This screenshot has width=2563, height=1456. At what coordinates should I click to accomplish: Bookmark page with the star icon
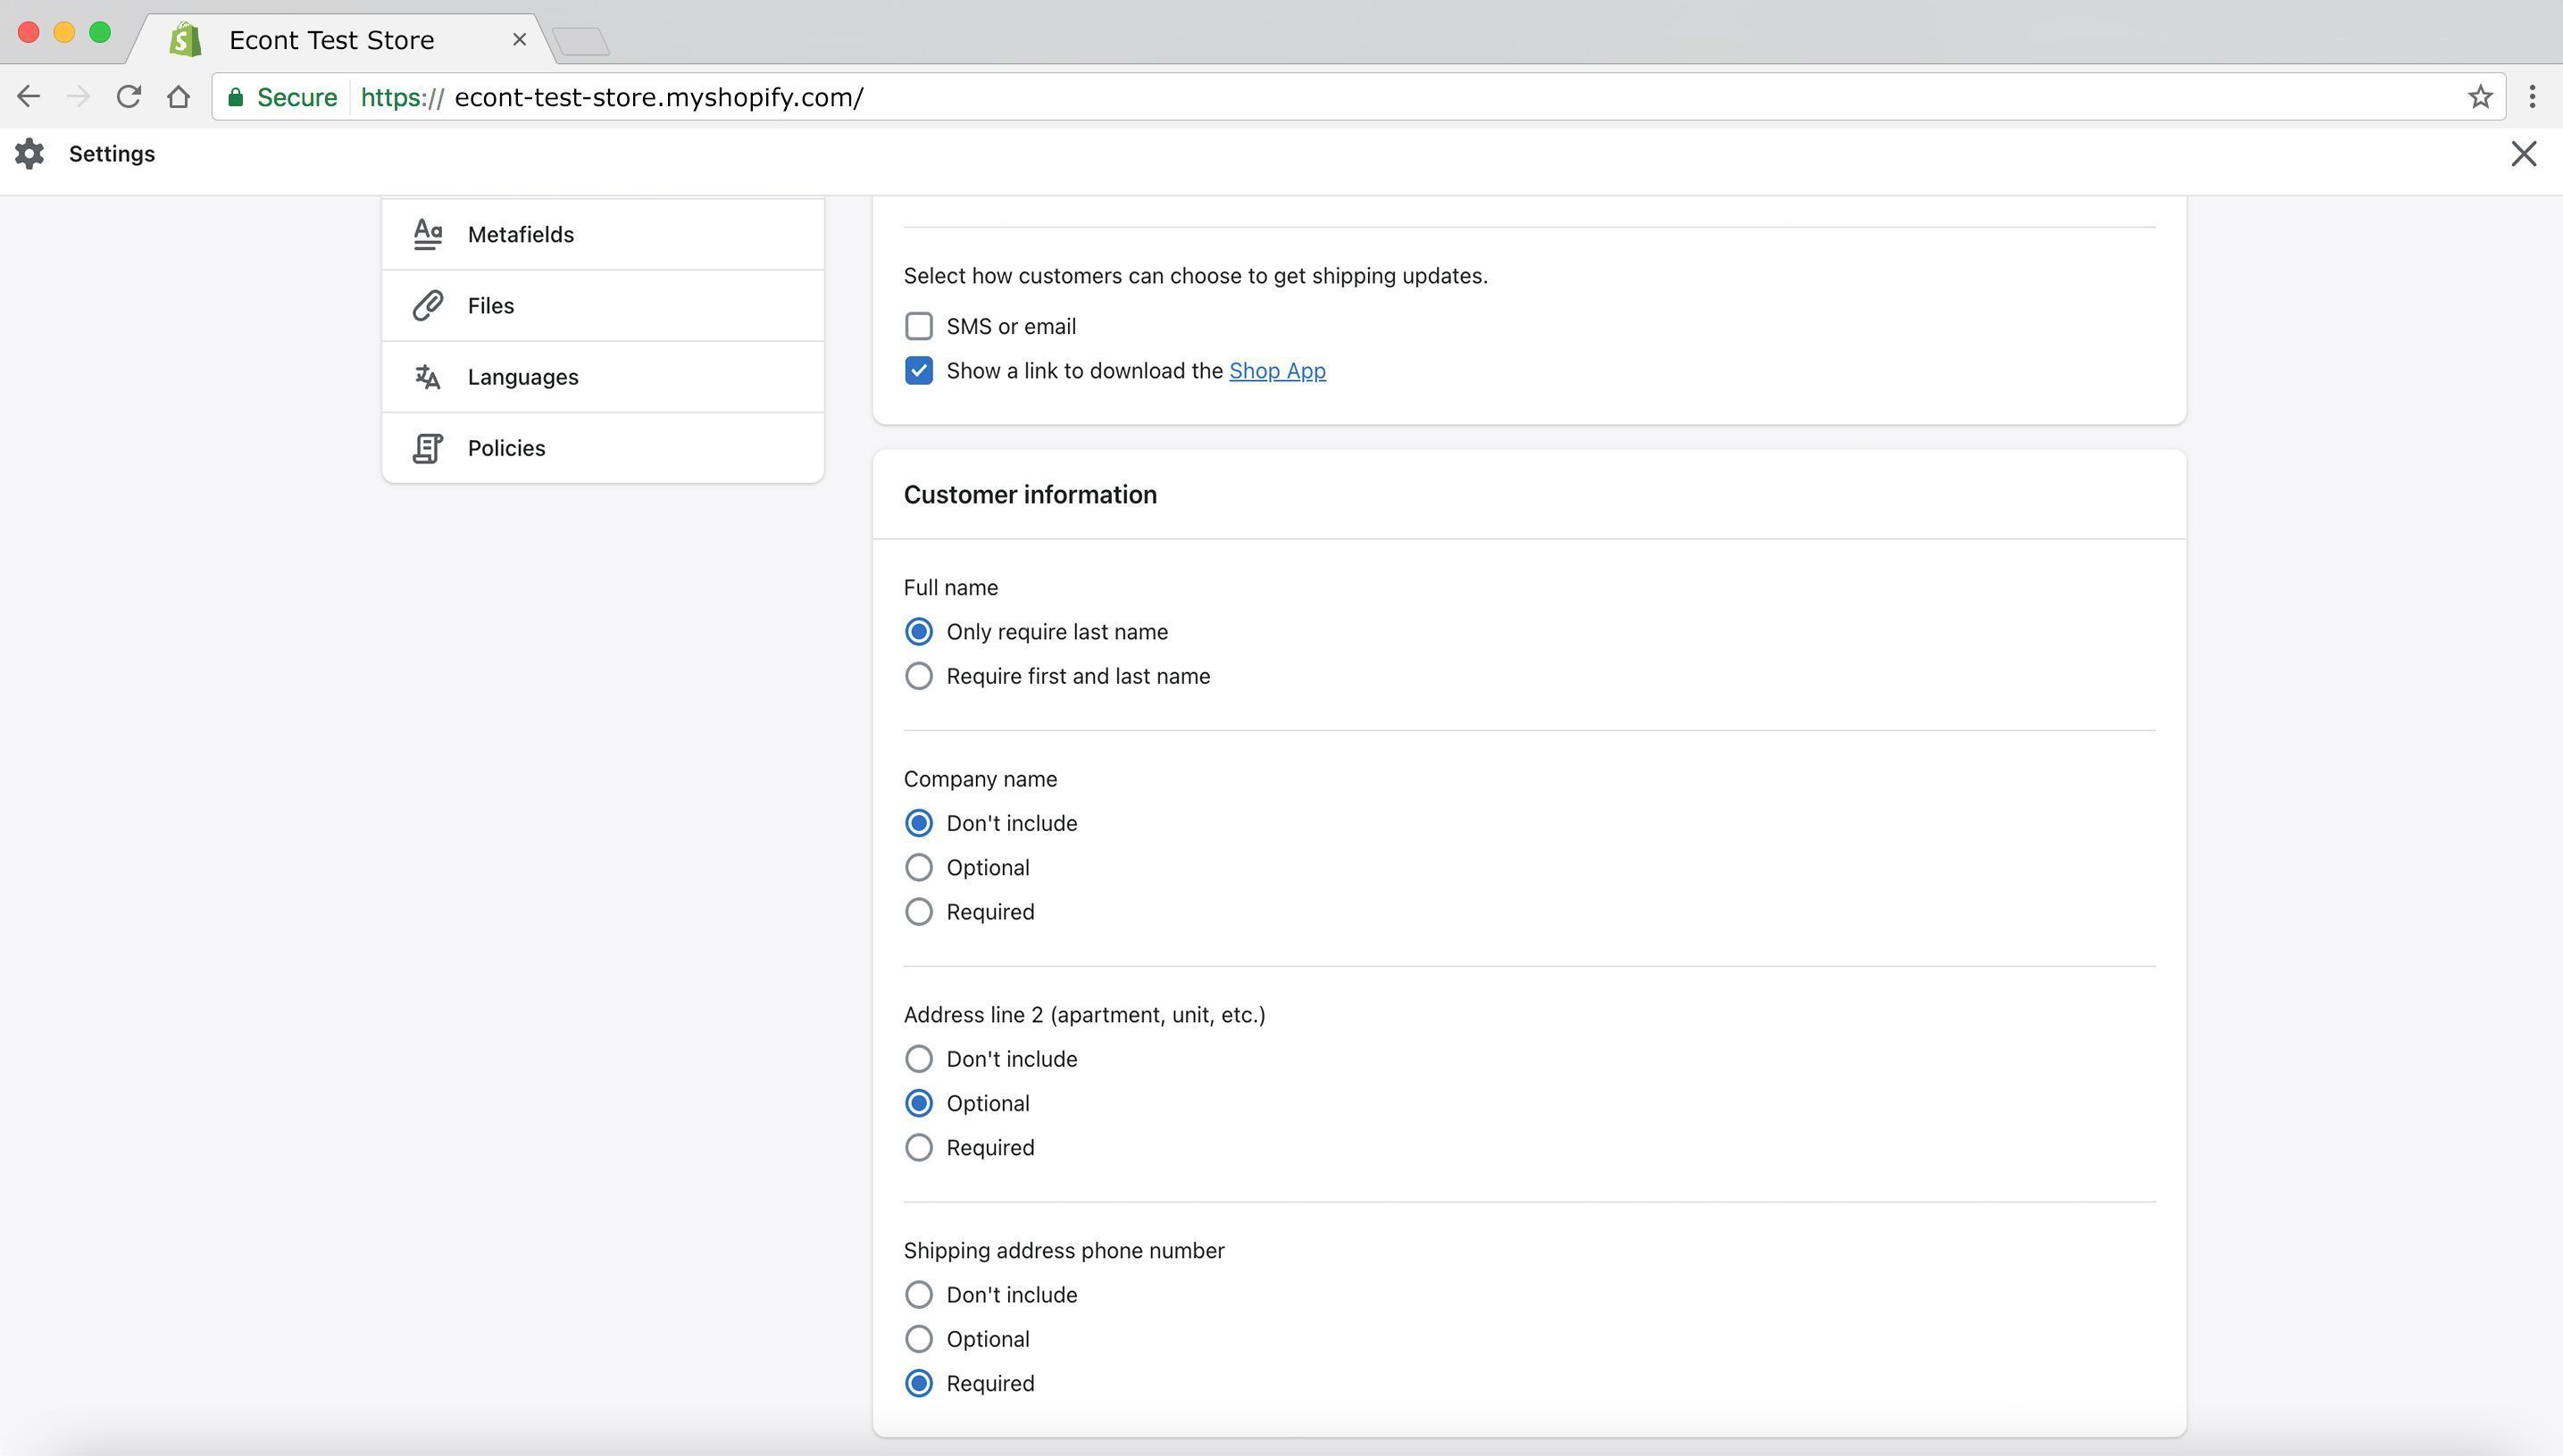coord(2479,97)
